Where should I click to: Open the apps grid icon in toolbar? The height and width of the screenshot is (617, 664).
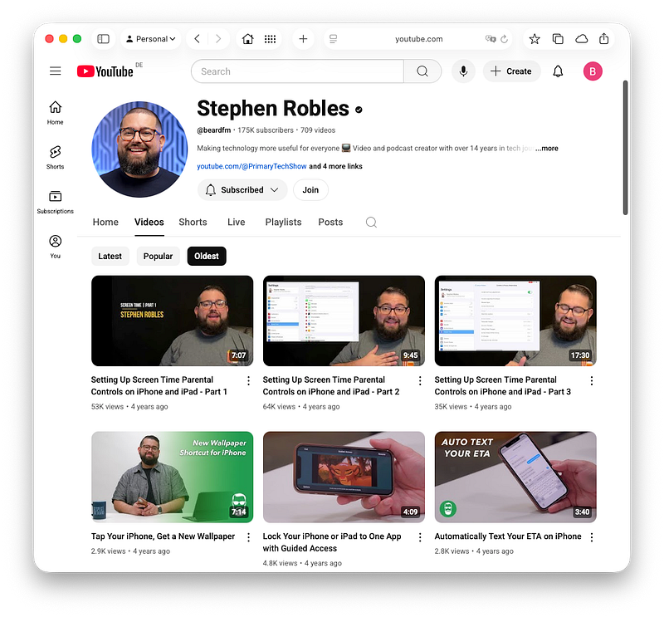[270, 39]
